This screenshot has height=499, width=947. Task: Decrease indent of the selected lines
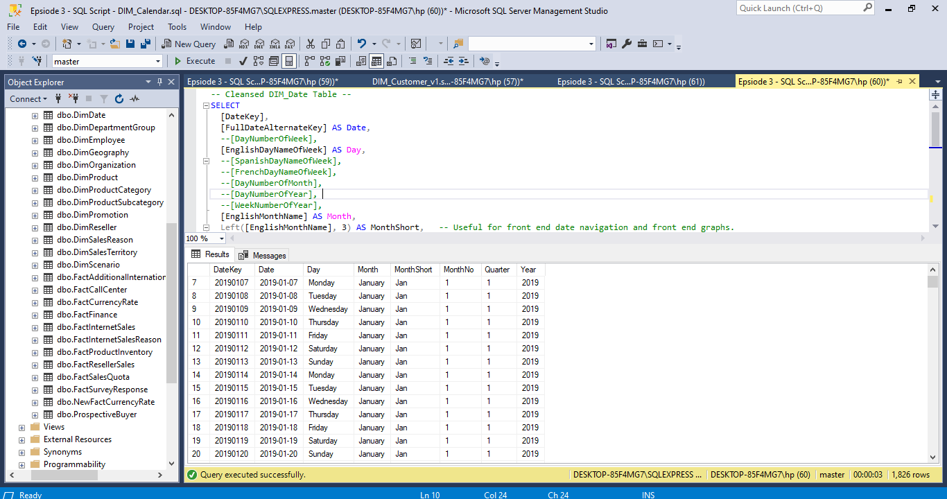pos(448,61)
